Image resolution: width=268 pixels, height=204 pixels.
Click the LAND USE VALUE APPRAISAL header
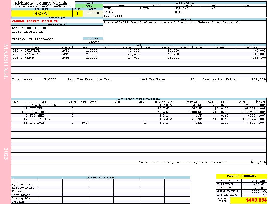(x=101, y=177)
